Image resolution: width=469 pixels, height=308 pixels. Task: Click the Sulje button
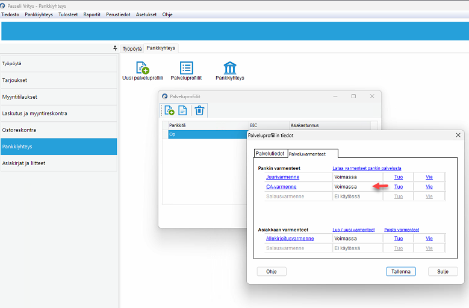pos(443,271)
